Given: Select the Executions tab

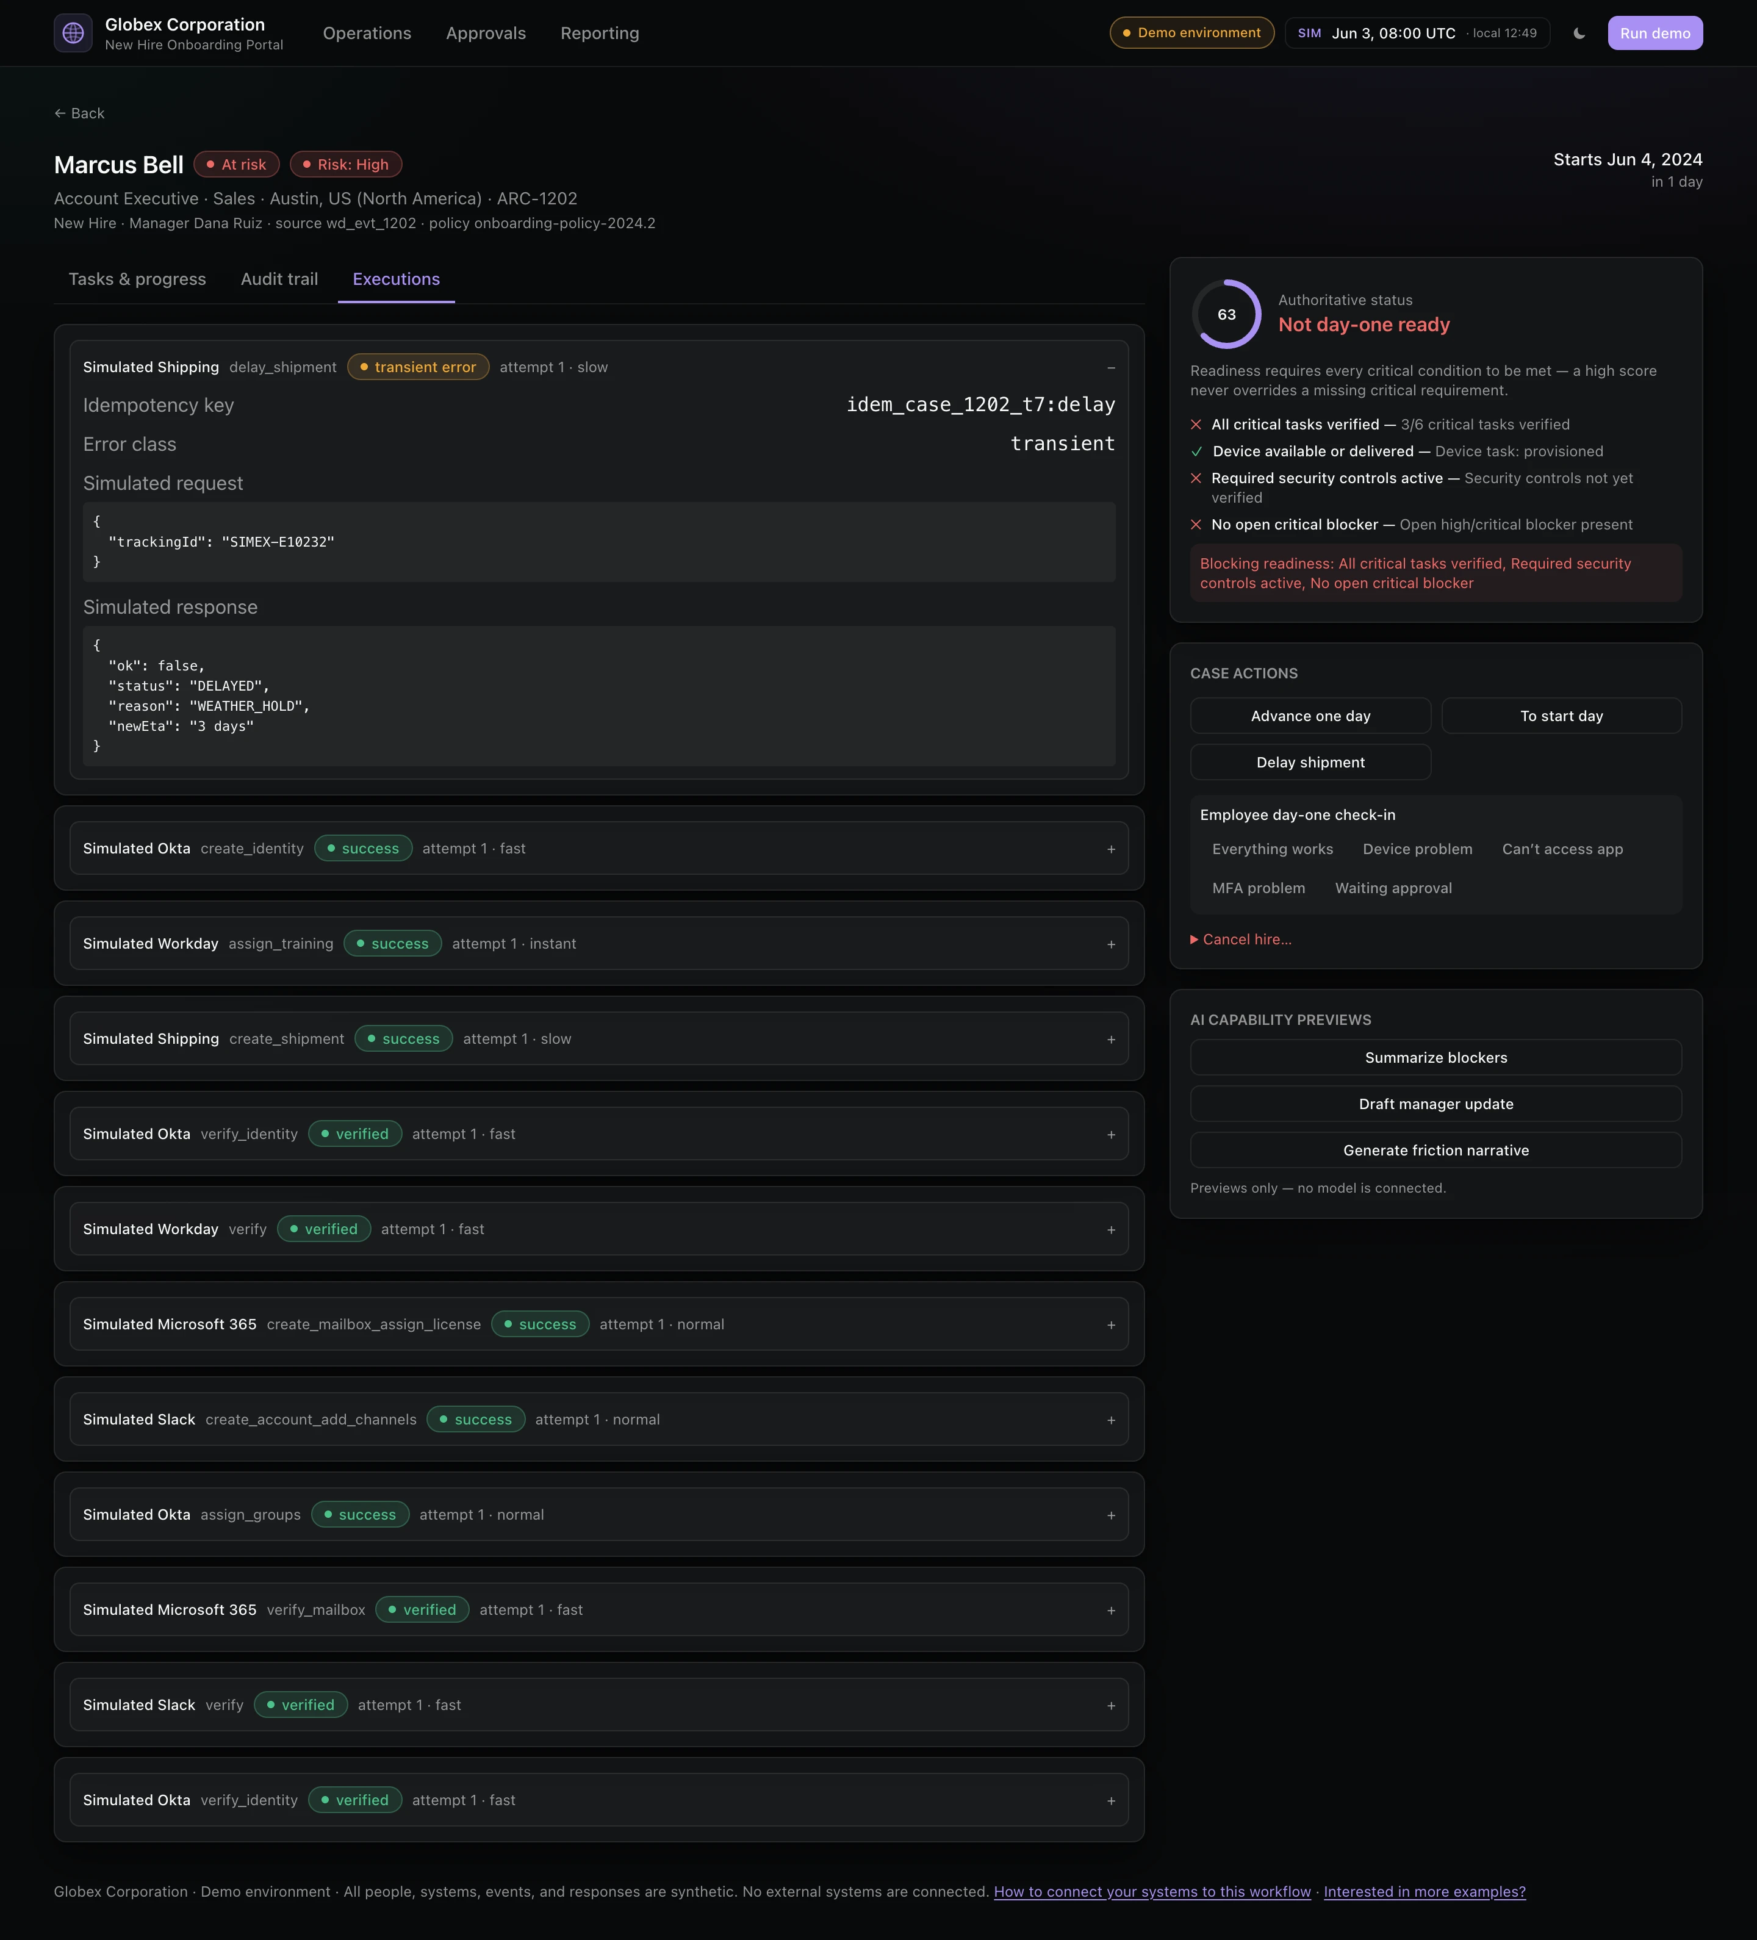Looking at the screenshot, I should tap(397, 279).
